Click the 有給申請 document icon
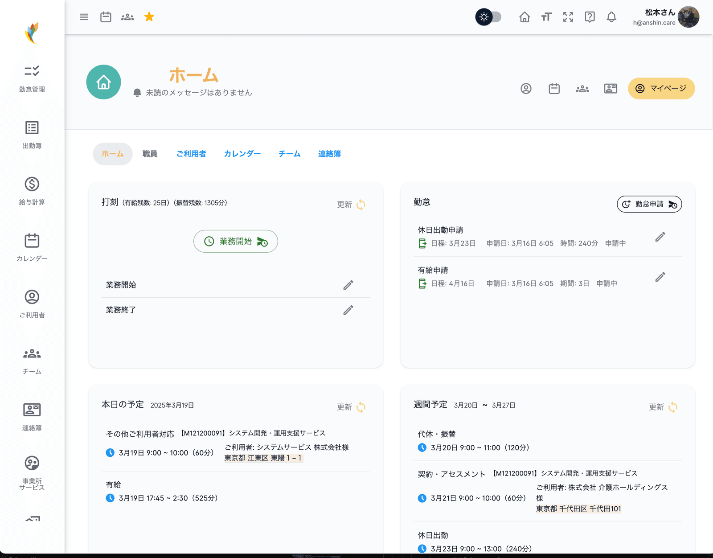This screenshot has height=558, width=713. [x=422, y=283]
